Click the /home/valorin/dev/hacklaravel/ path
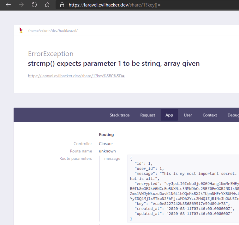The image size is (239, 225). (53, 31)
